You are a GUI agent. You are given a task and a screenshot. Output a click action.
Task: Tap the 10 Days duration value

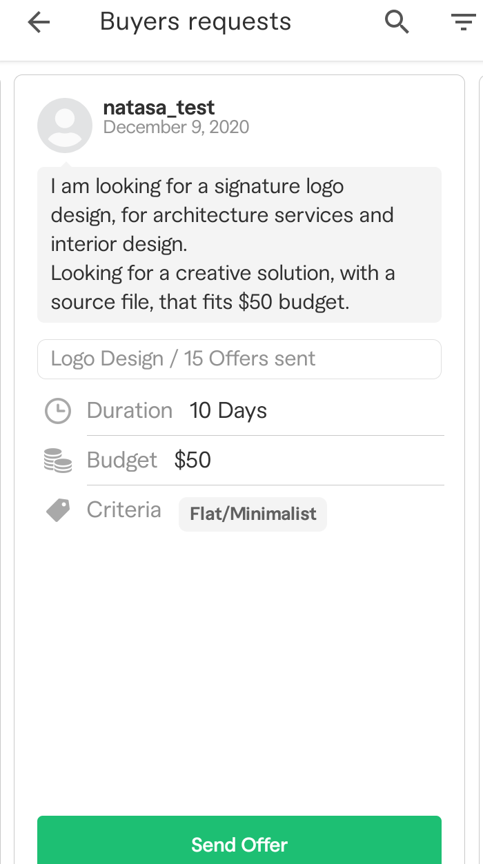point(228,411)
